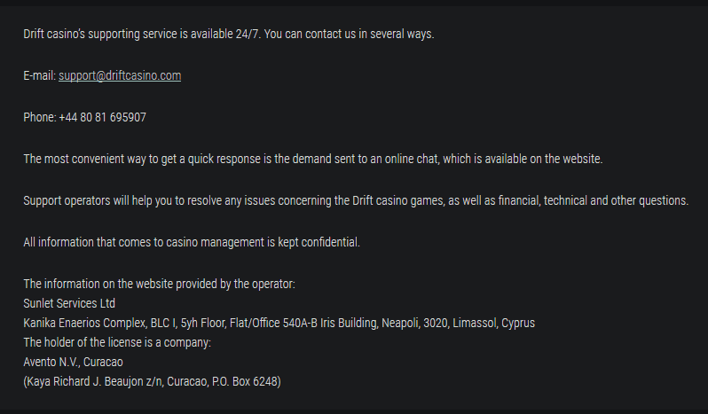Click the Avento N.V., Curacao text

tap(73, 362)
